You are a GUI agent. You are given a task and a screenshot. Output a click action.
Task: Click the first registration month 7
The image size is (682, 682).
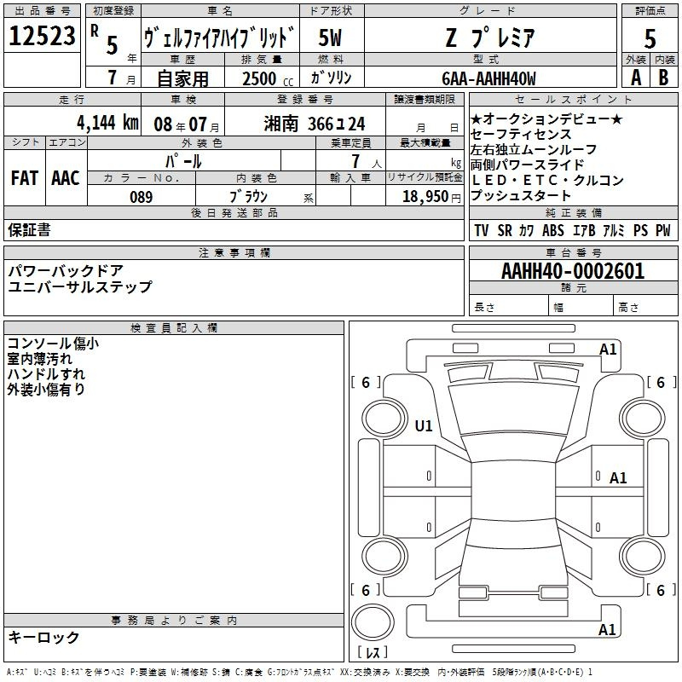point(113,78)
